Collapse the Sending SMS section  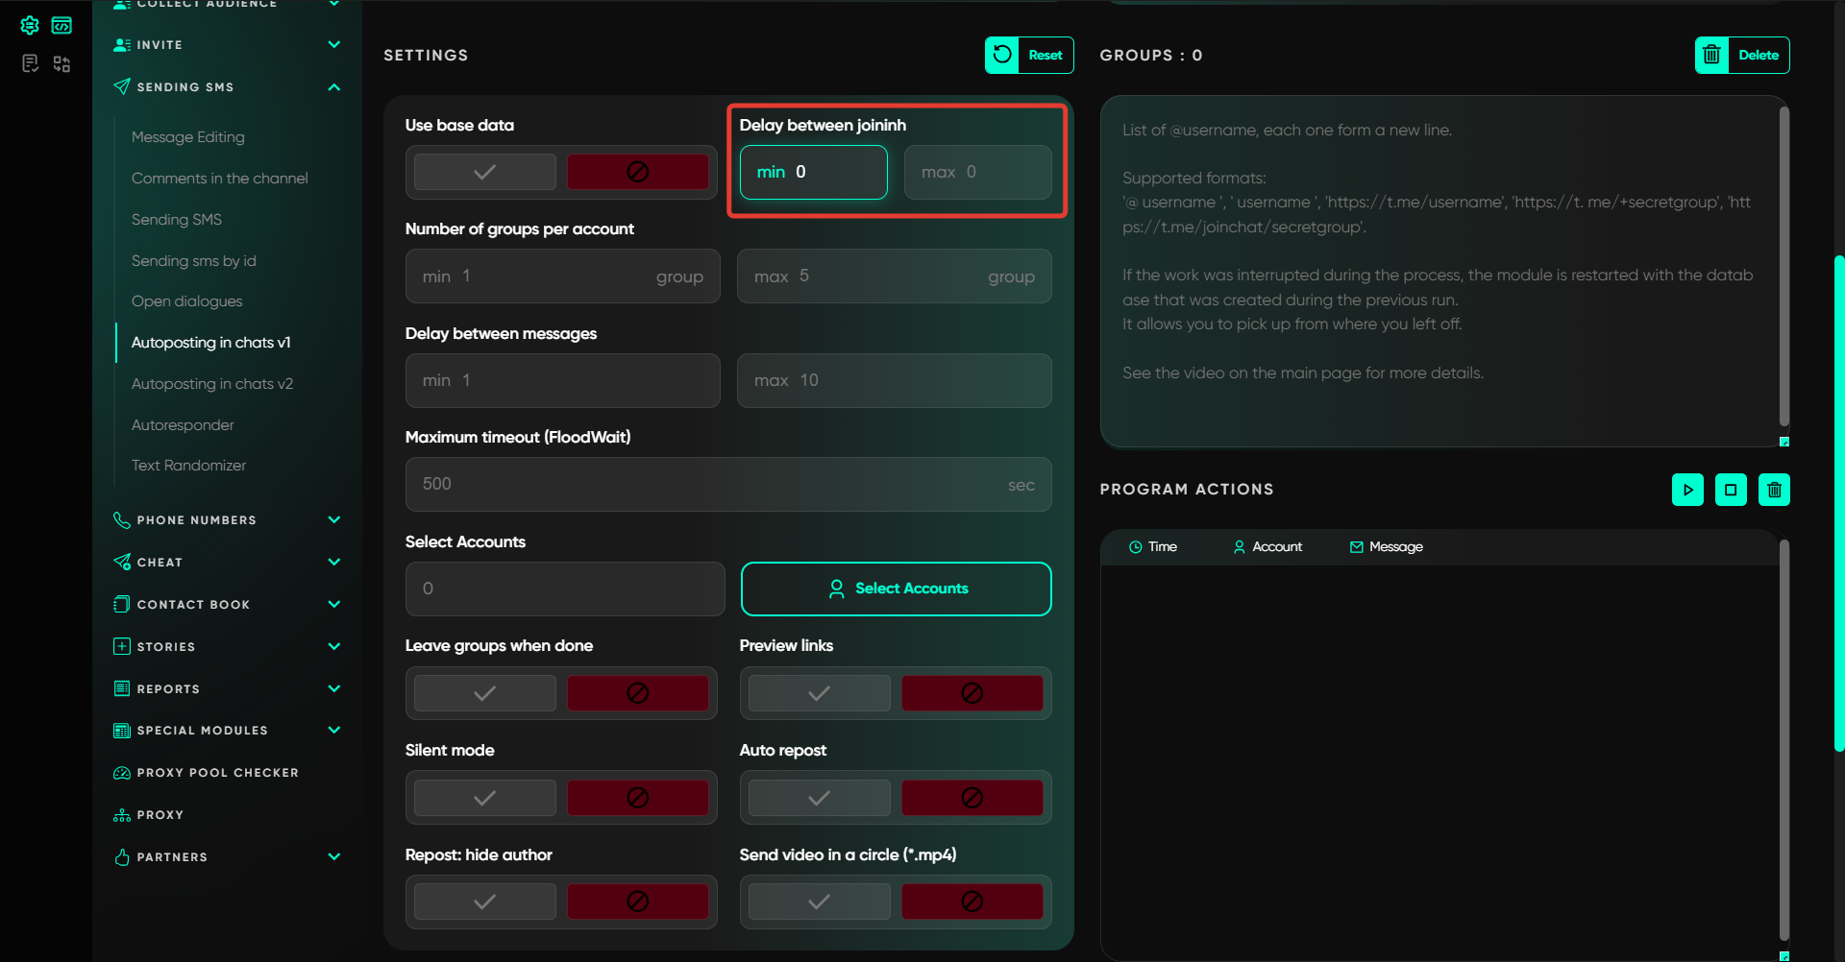(333, 87)
